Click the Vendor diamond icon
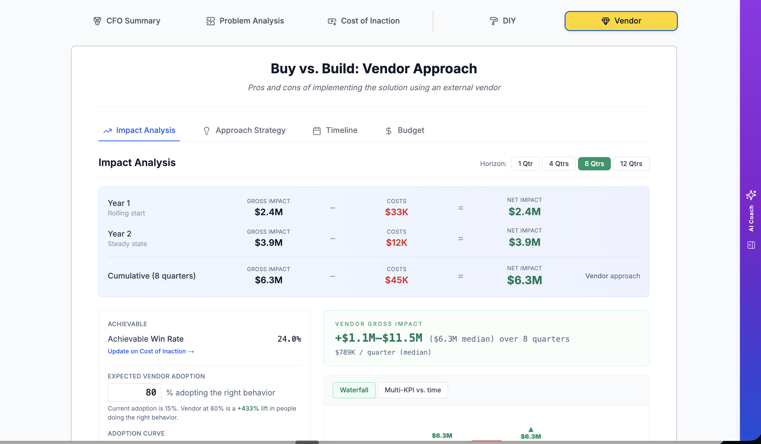761x444 pixels. 606,21
